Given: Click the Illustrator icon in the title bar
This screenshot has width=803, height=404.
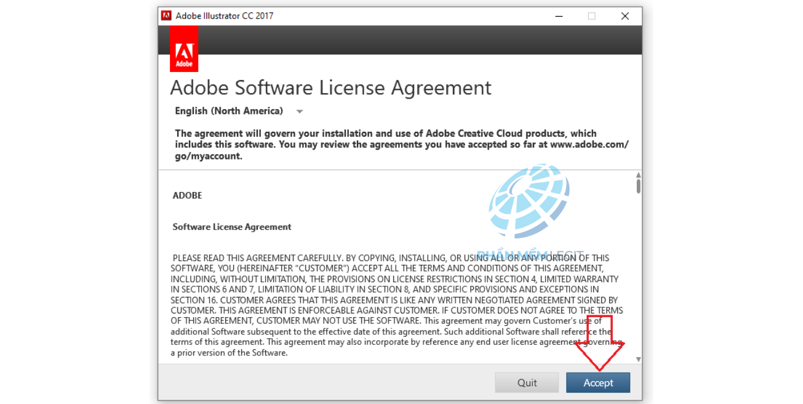Looking at the screenshot, I should pos(166,16).
